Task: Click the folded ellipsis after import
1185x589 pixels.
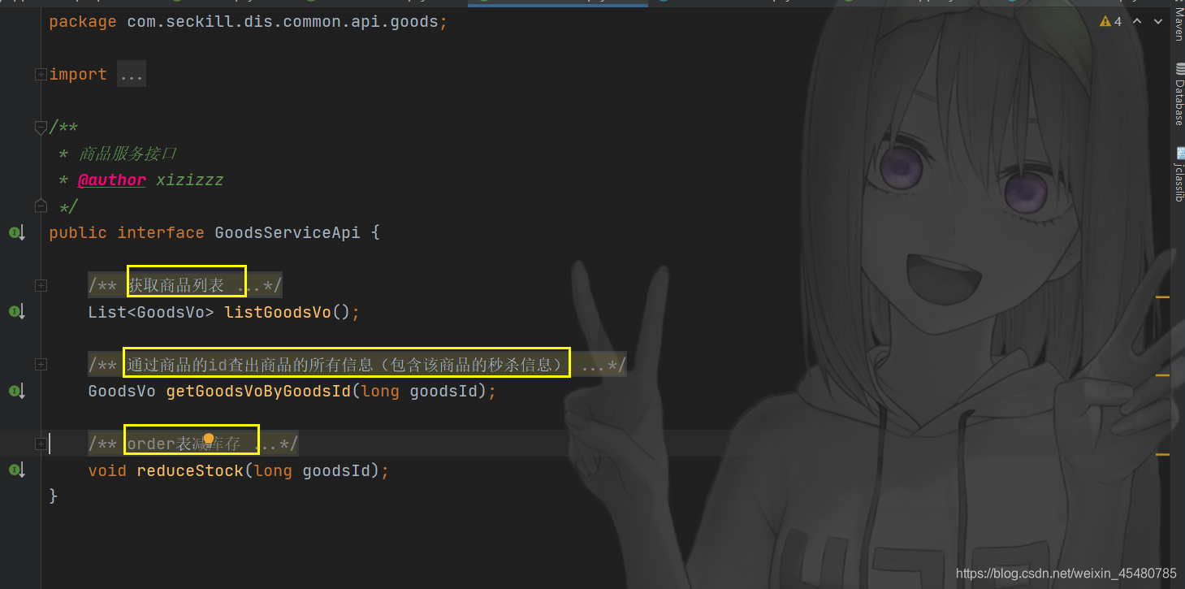Action: (x=131, y=75)
